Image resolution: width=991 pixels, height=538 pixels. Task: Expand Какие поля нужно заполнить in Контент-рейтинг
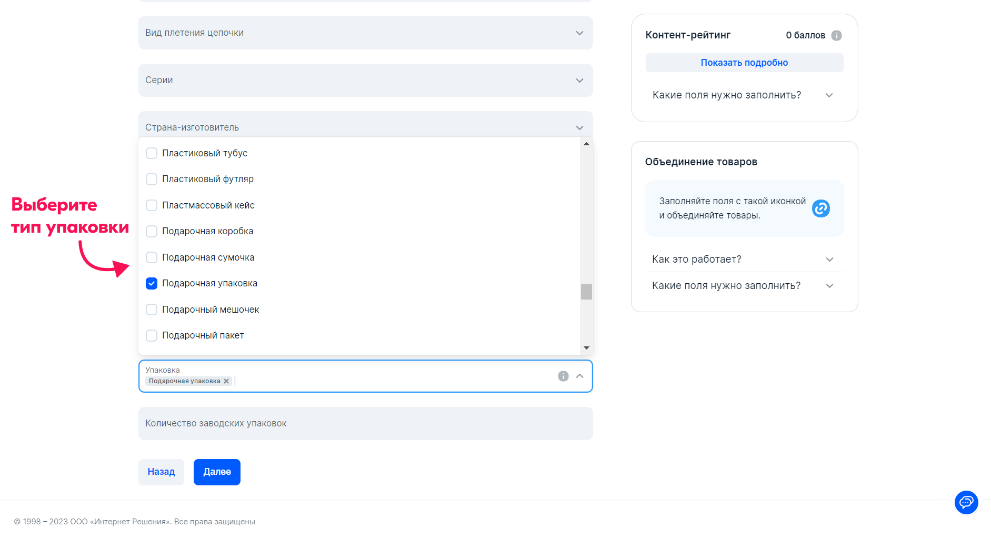pos(744,95)
